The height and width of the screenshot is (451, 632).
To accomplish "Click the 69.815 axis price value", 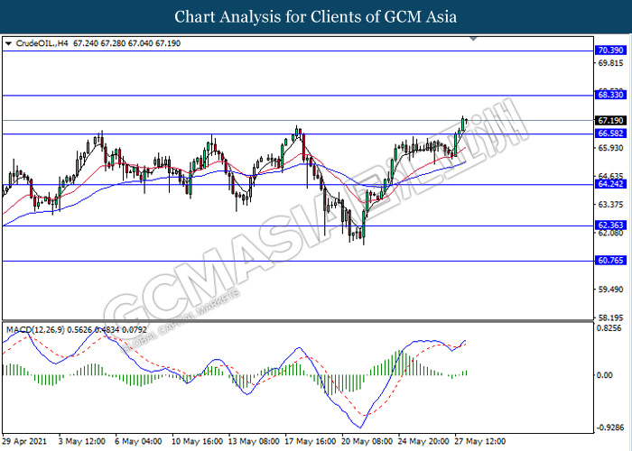I will 610,63.
